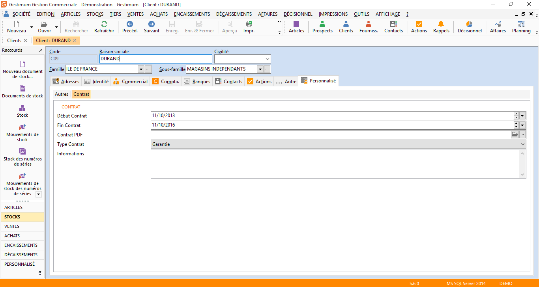Image resolution: width=539 pixels, height=287 pixels.
Task: Expand the Ouvrir dropdown arrow
Action: click(x=56, y=28)
